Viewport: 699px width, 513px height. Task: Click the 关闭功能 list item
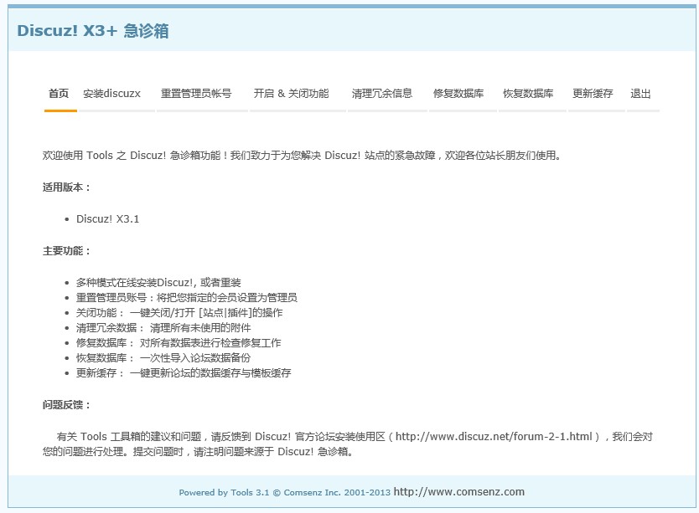point(179,313)
